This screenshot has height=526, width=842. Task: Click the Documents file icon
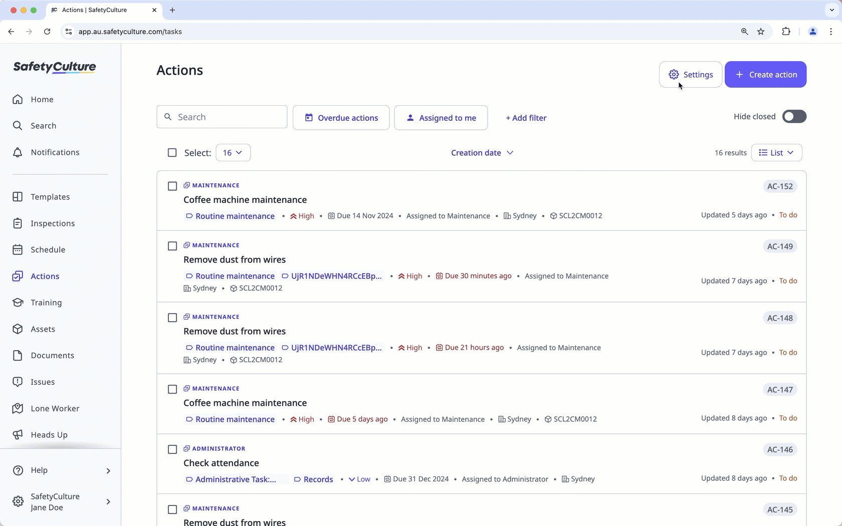pos(18,355)
